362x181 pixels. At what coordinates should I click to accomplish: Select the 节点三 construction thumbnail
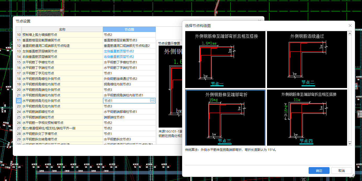coord(225,118)
